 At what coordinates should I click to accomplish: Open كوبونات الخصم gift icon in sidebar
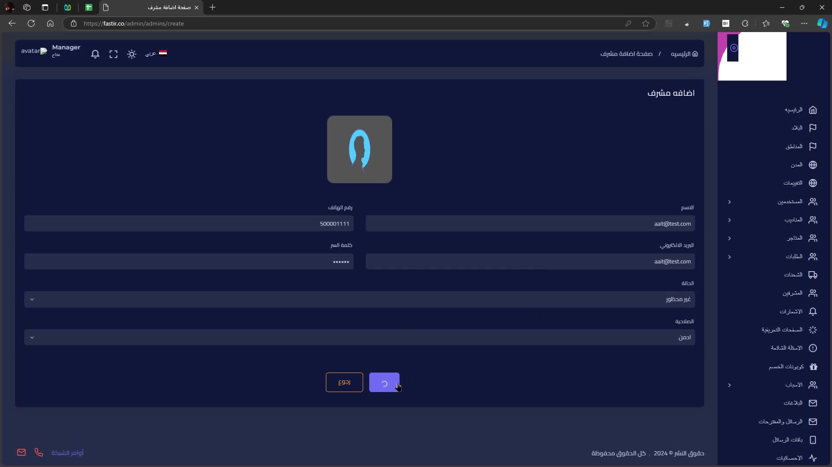click(x=813, y=366)
